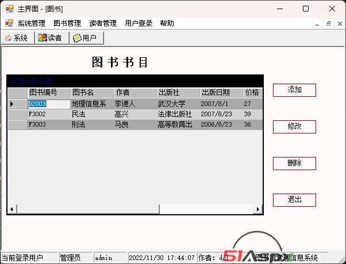Click the publisher cell 武汉大学
Viewport: 346px width, 264px height.
pyautogui.click(x=178, y=104)
